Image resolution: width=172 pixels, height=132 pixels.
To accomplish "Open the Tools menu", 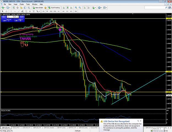I will (x=28, y=4).
